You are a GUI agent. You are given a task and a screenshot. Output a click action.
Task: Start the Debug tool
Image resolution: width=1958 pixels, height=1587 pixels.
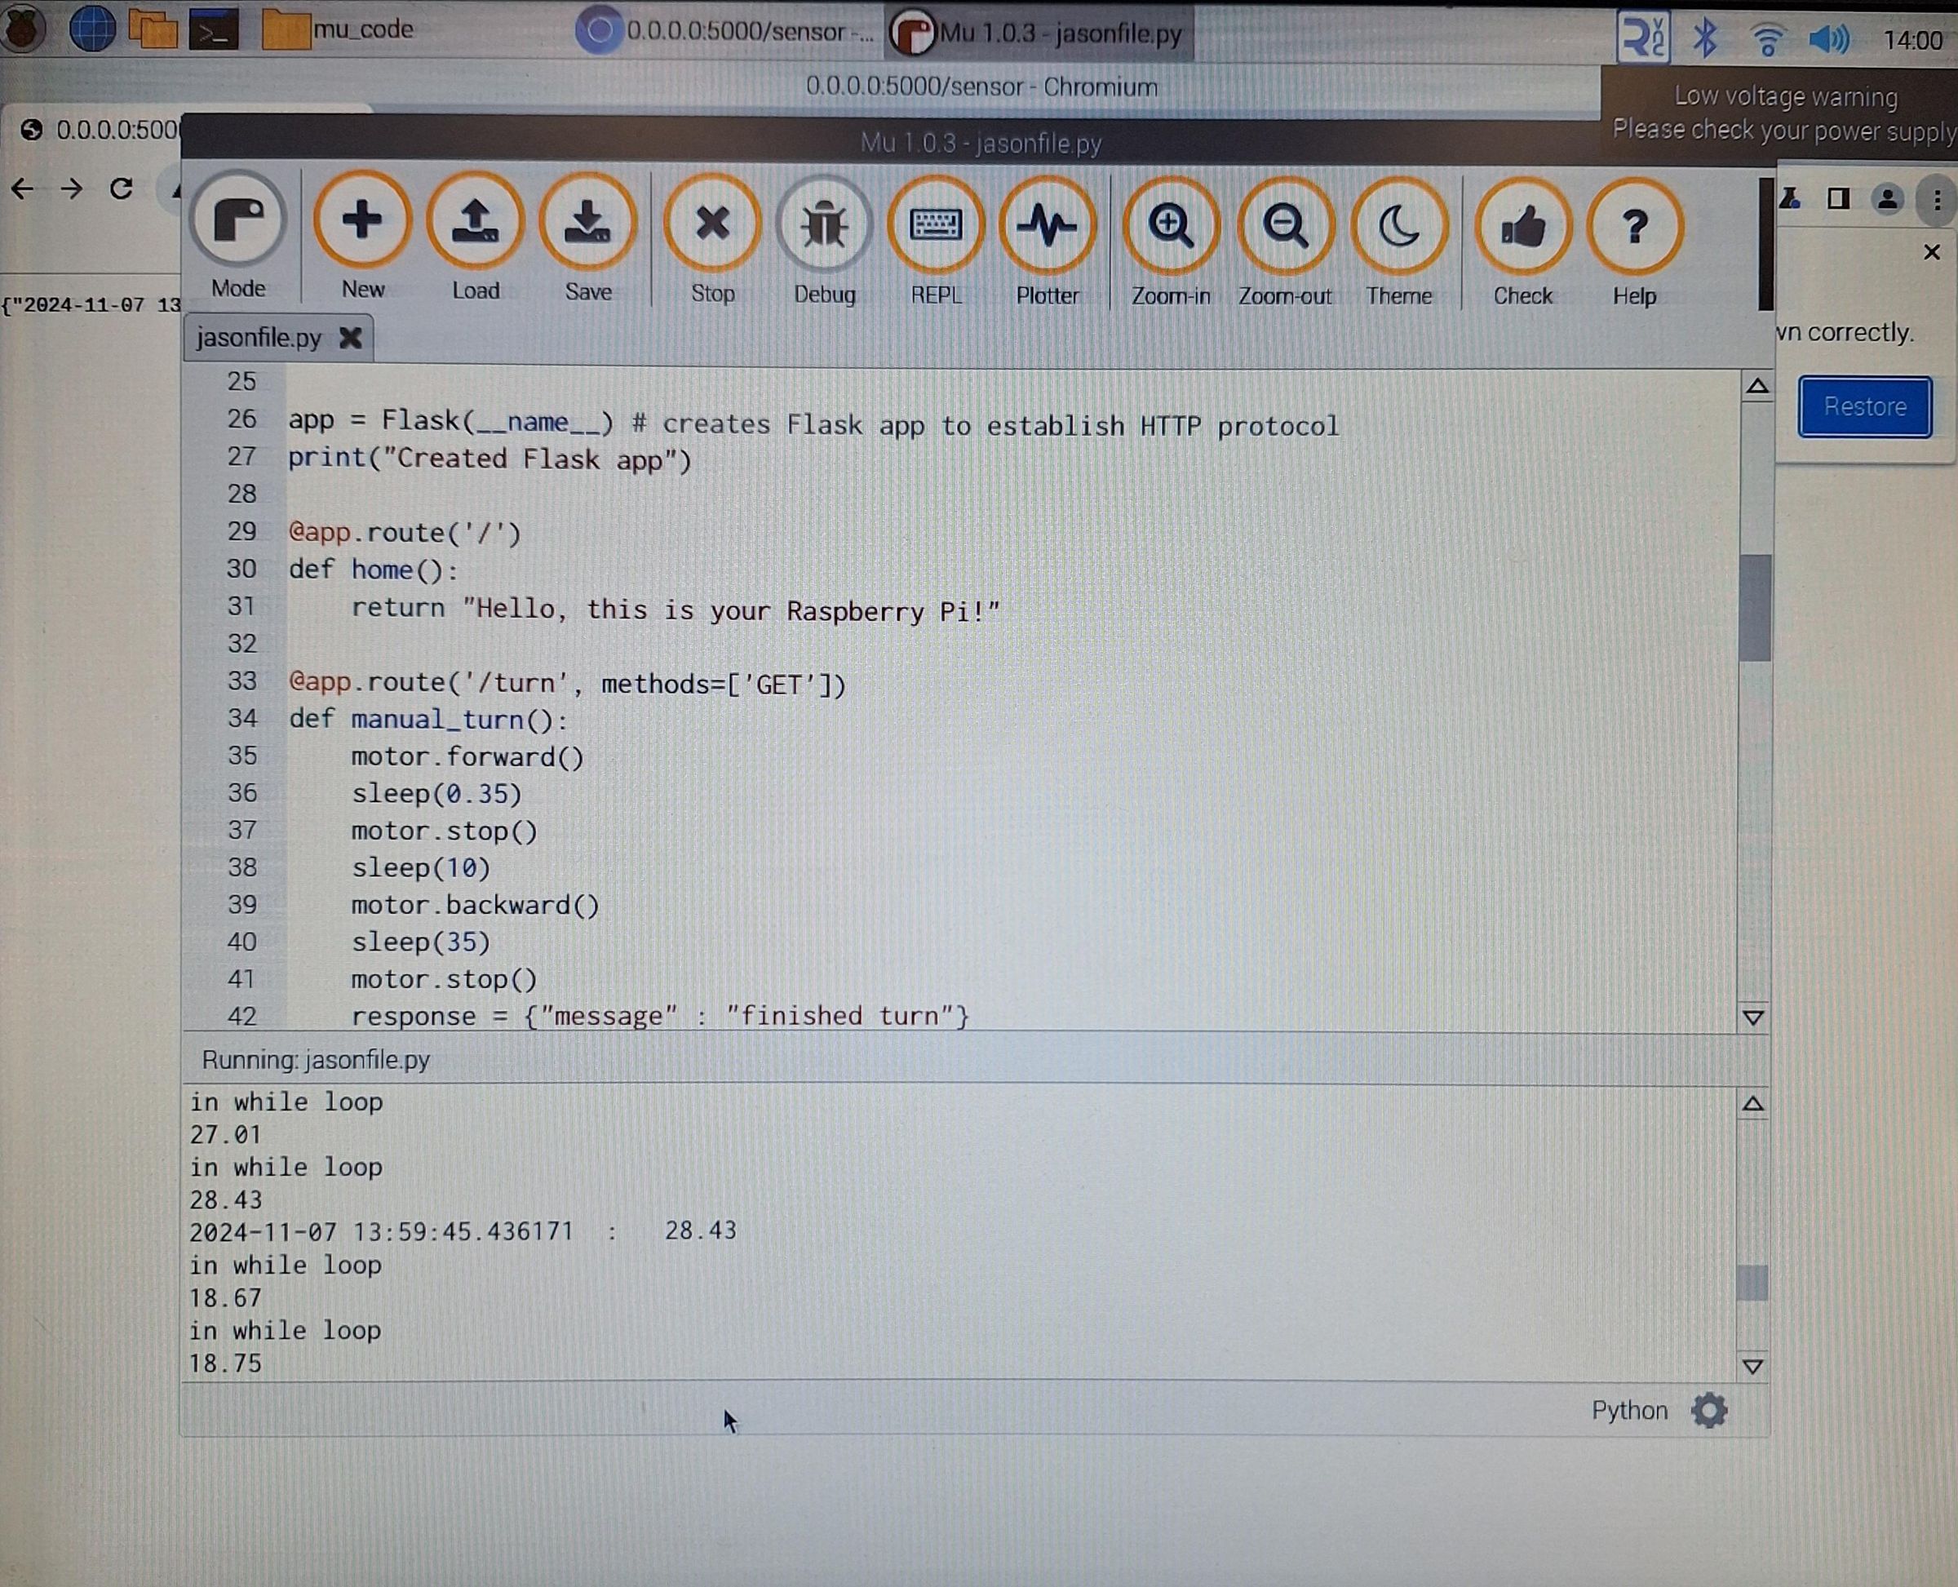click(825, 241)
